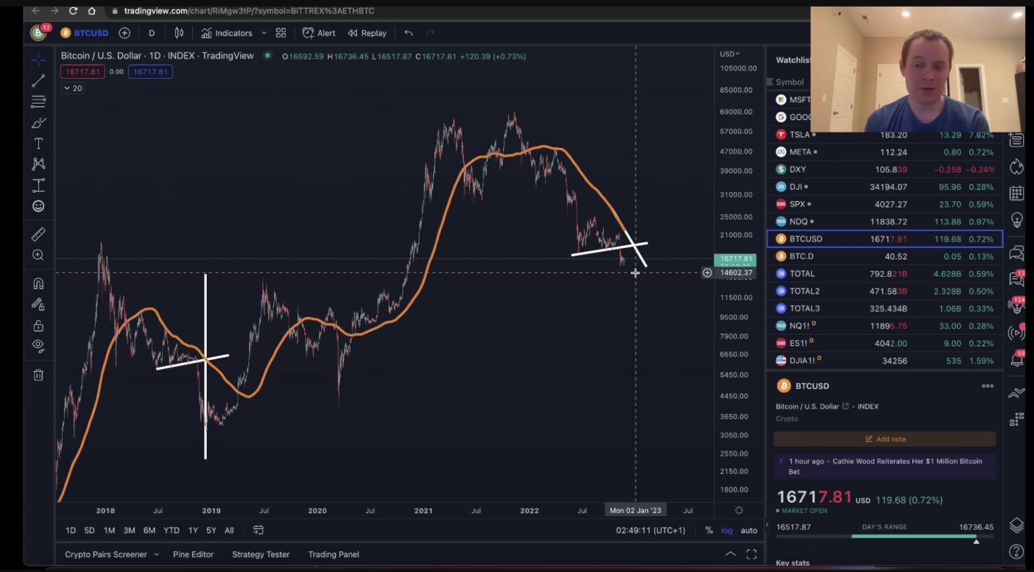Open the Strategy Tester tab
Viewport: 1034px width, 572px height.
click(261, 555)
